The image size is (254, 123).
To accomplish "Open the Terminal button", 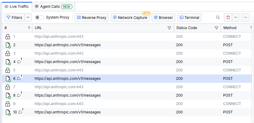I will 189,17.
